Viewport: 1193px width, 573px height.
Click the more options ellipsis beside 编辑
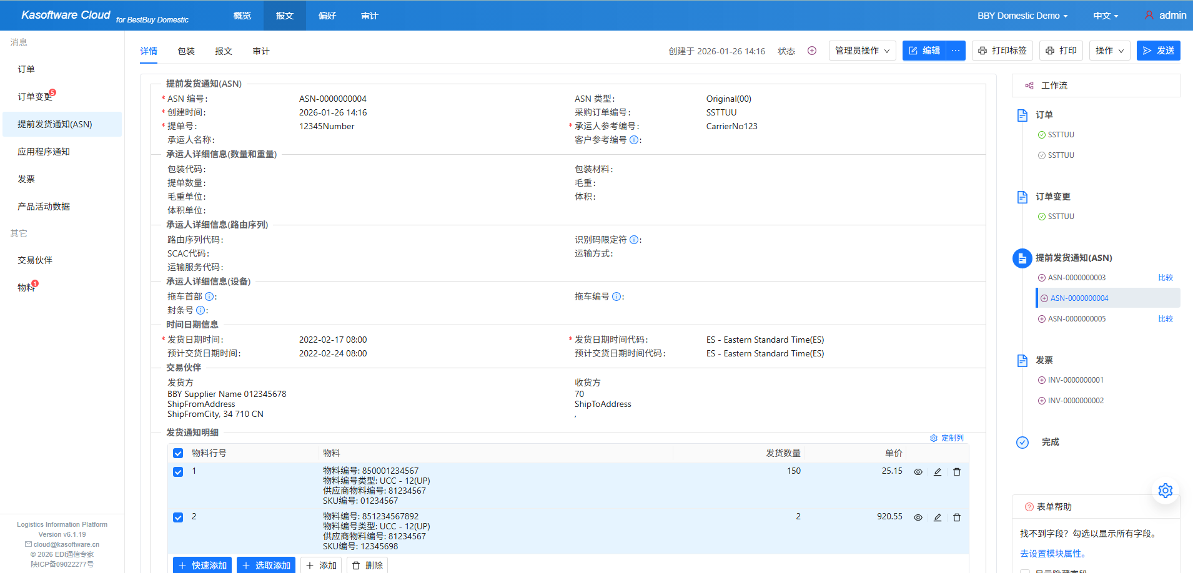click(x=955, y=51)
